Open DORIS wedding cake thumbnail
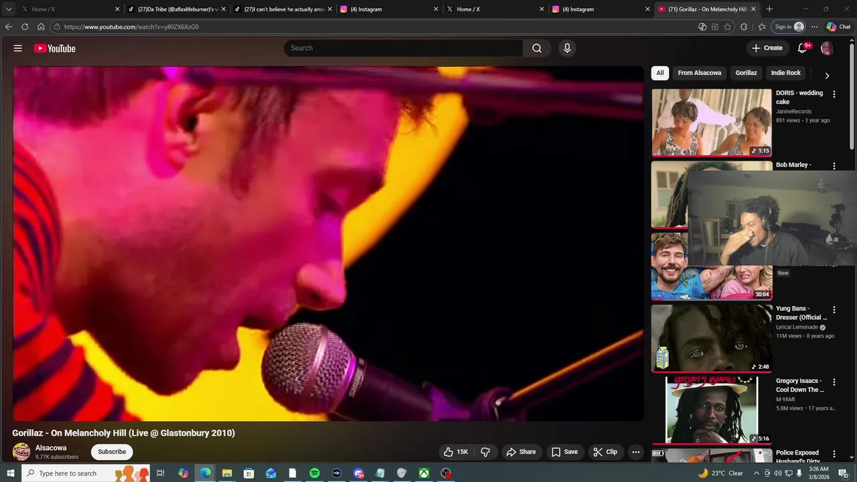This screenshot has width=857, height=482. pos(712,123)
